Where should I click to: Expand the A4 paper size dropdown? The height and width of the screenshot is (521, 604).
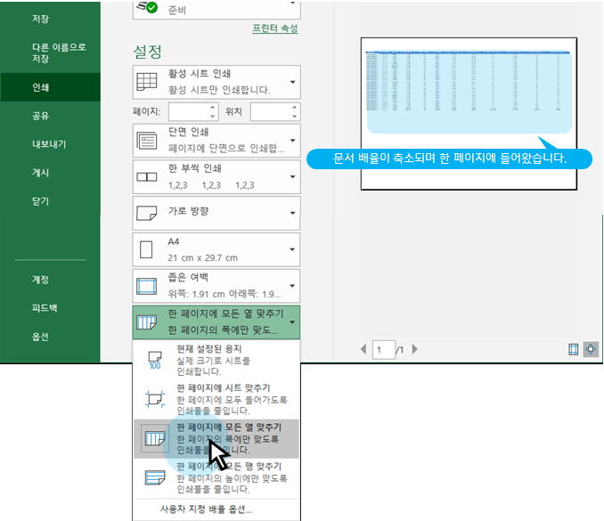pyautogui.click(x=216, y=249)
